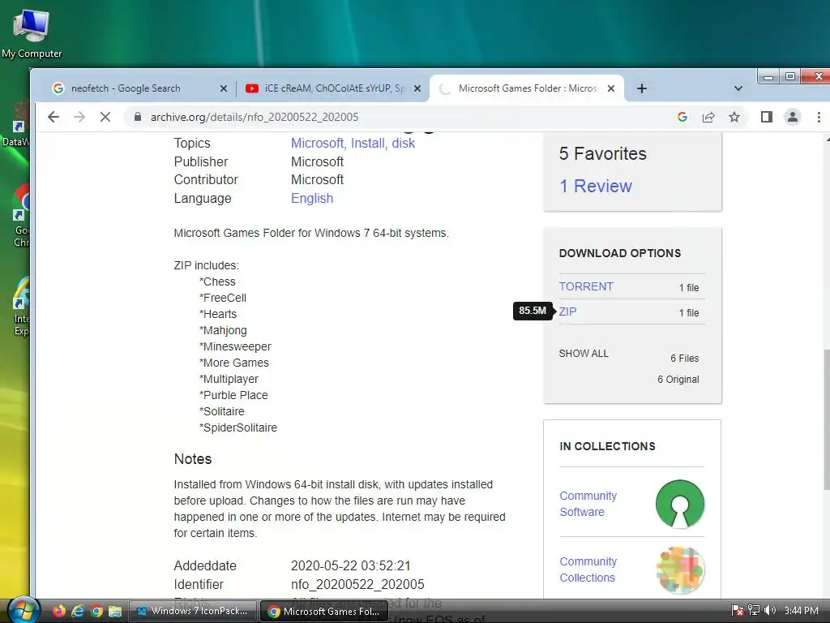The height and width of the screenshot is (623, 830).
Task: Open a new tab with plus button
Action: tap(642, 88)
